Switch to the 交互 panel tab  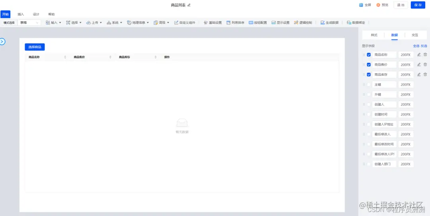(x=415, y=35)
